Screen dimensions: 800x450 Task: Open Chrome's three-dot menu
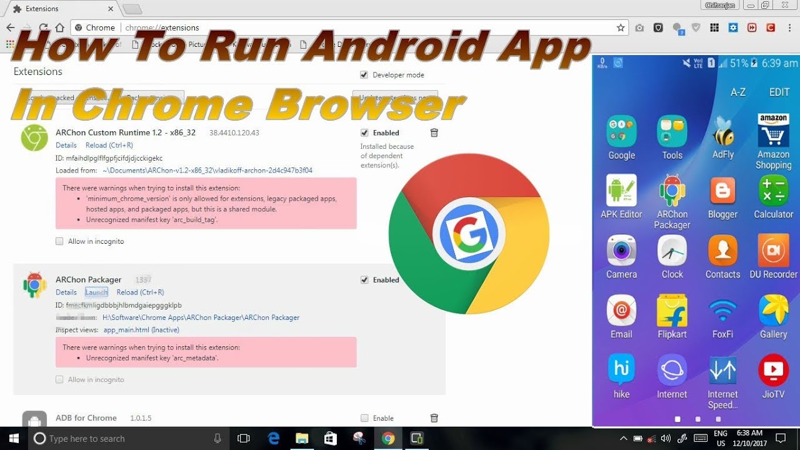tap(789, 28)
